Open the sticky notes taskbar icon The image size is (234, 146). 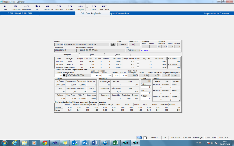click(65, 143)
